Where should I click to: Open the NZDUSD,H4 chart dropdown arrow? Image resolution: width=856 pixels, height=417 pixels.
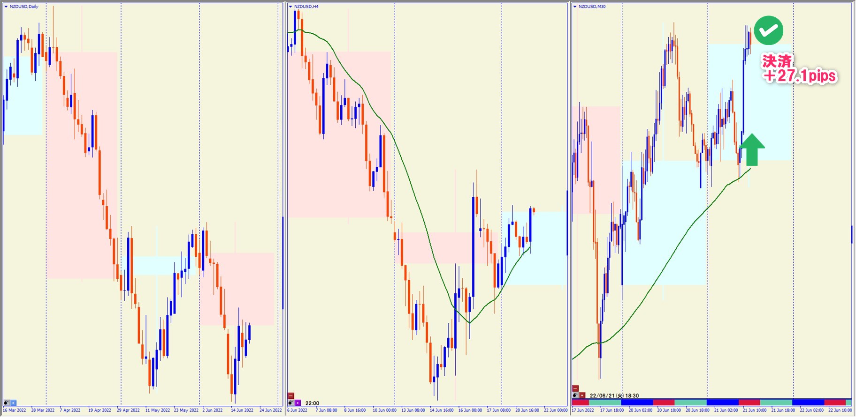[x=290, y=7]
